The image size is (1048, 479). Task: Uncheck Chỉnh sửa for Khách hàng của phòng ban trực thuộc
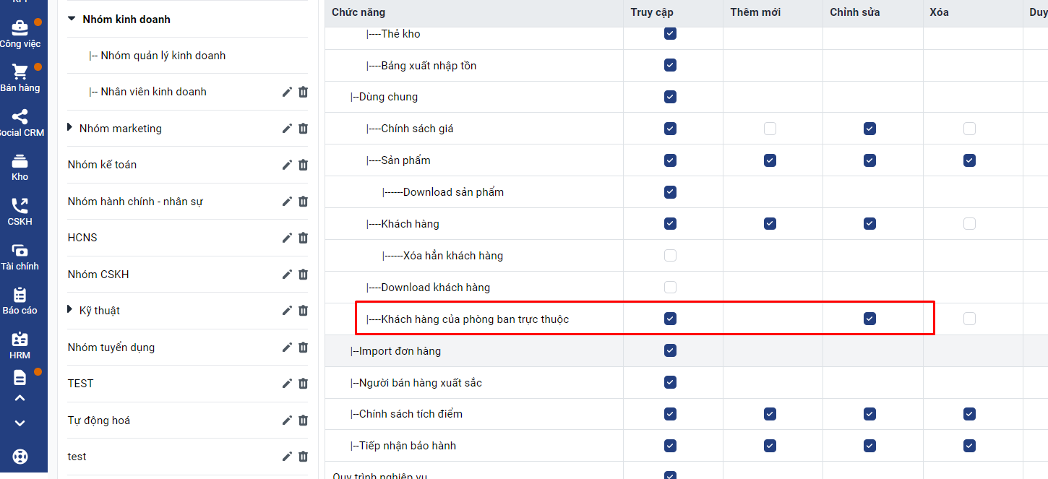(x=869, y=319)
